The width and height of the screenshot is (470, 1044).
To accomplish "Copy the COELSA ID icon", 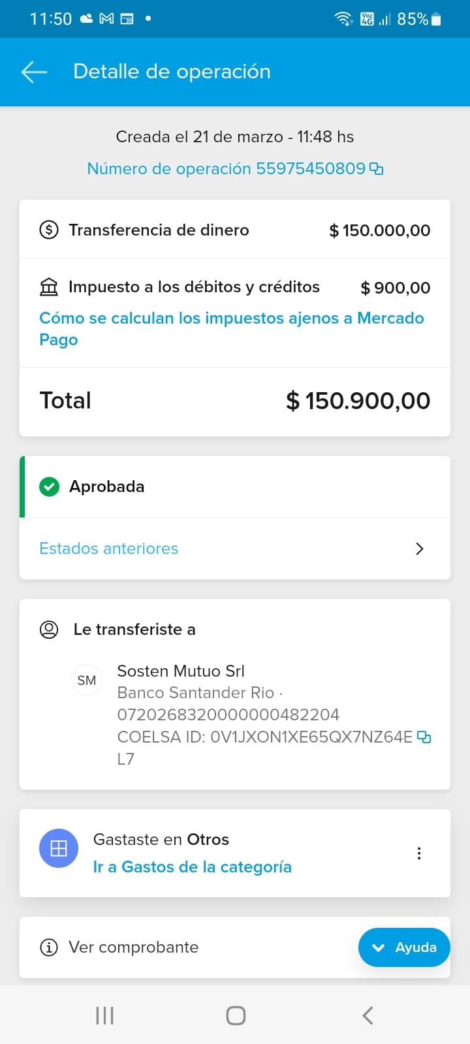I will click(424, 737).
